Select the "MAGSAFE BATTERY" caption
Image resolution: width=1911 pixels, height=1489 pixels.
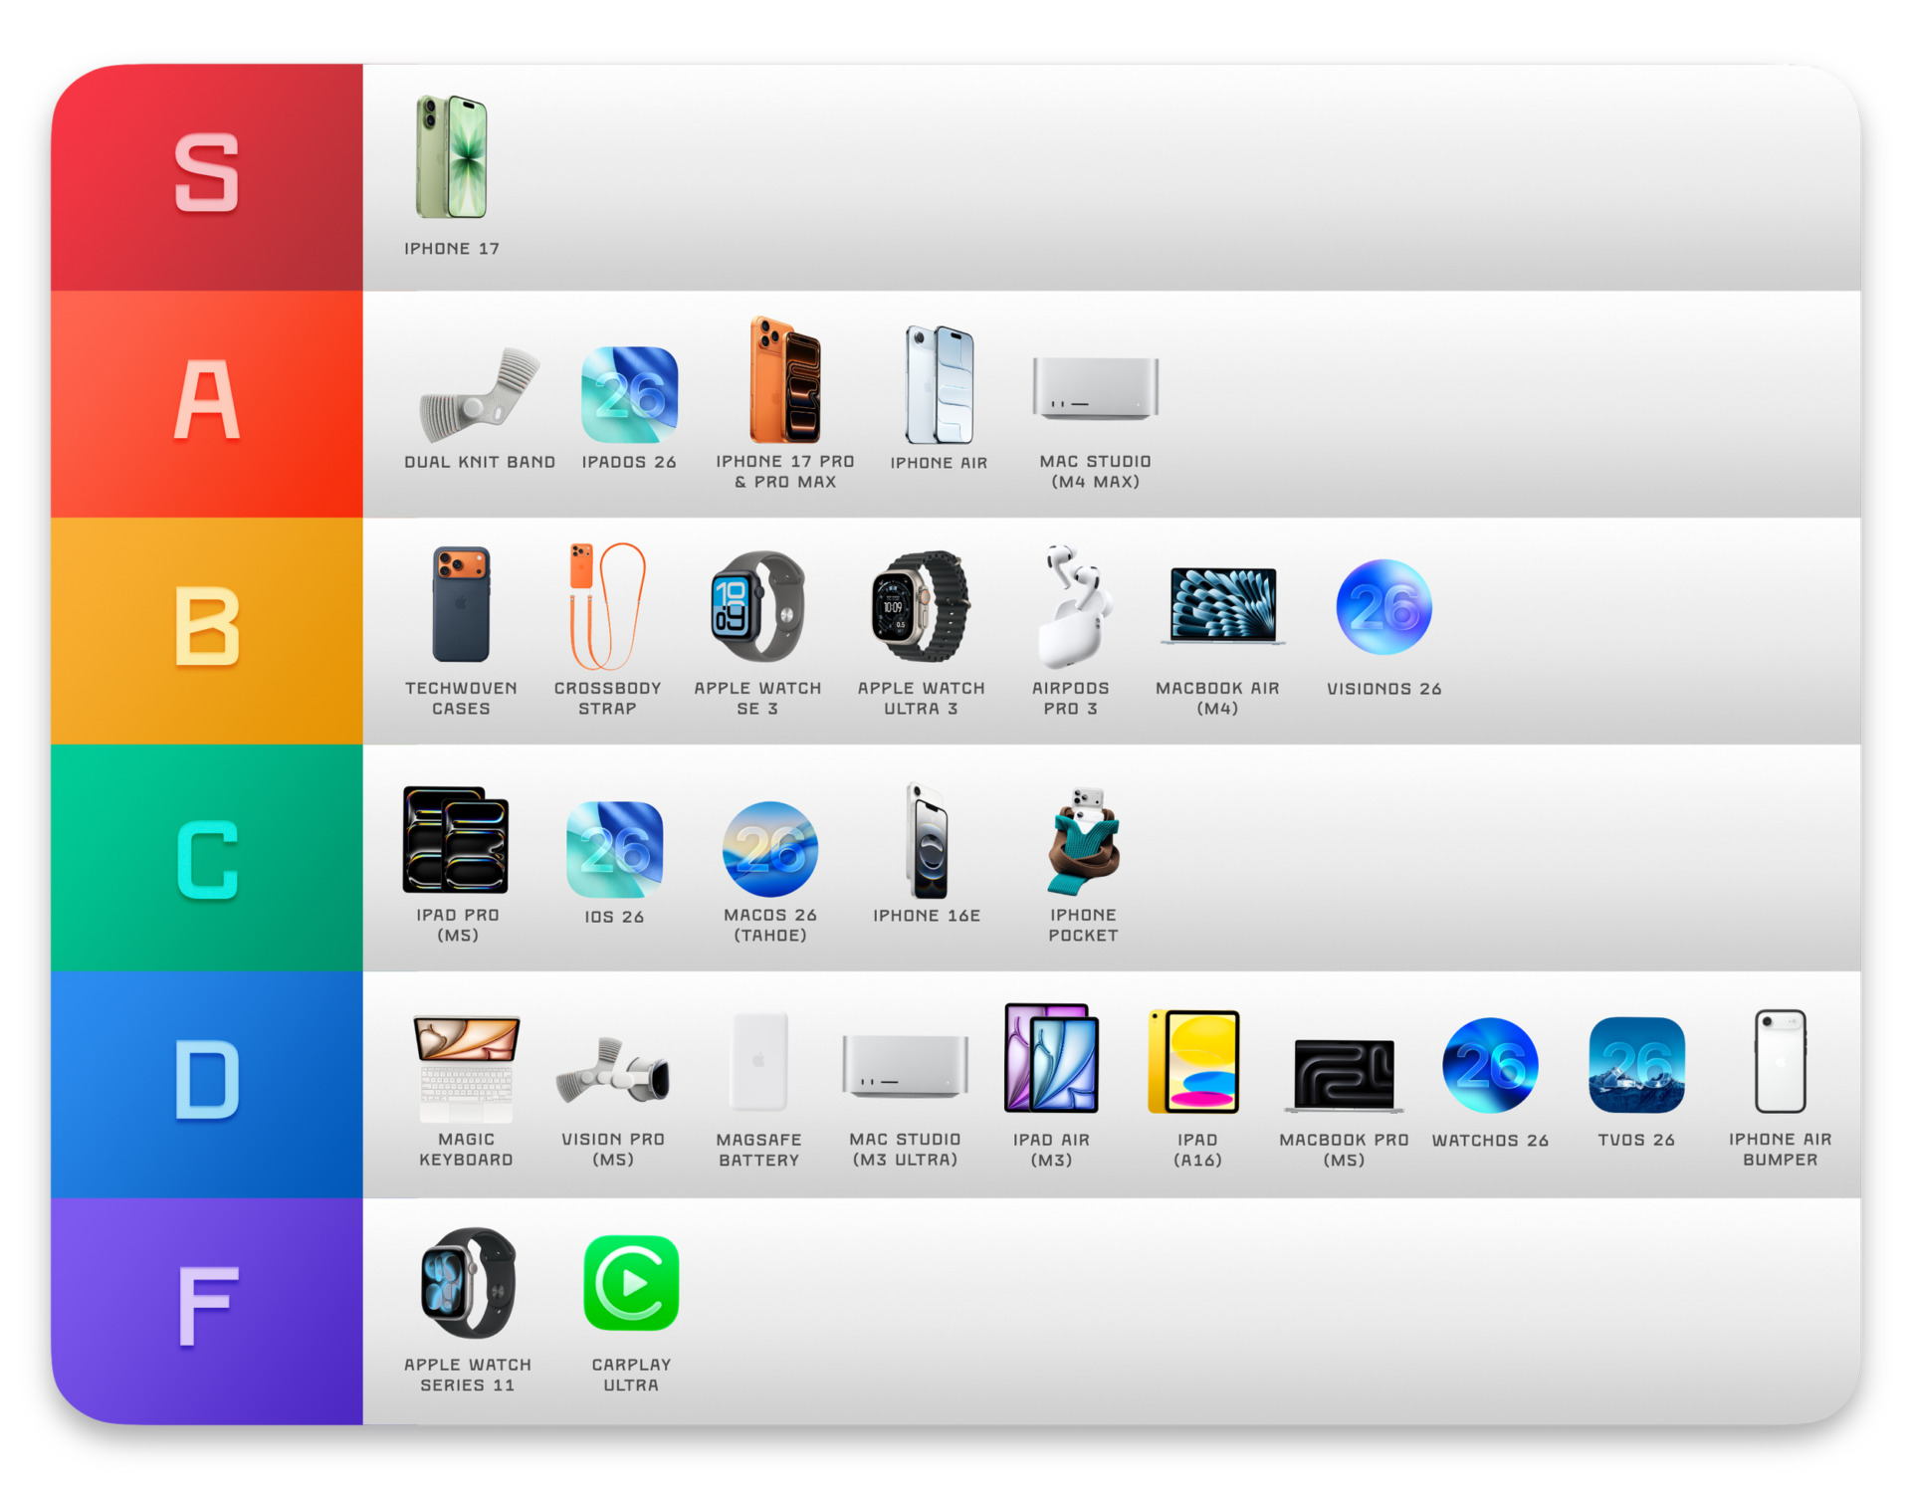(759, 1151)
